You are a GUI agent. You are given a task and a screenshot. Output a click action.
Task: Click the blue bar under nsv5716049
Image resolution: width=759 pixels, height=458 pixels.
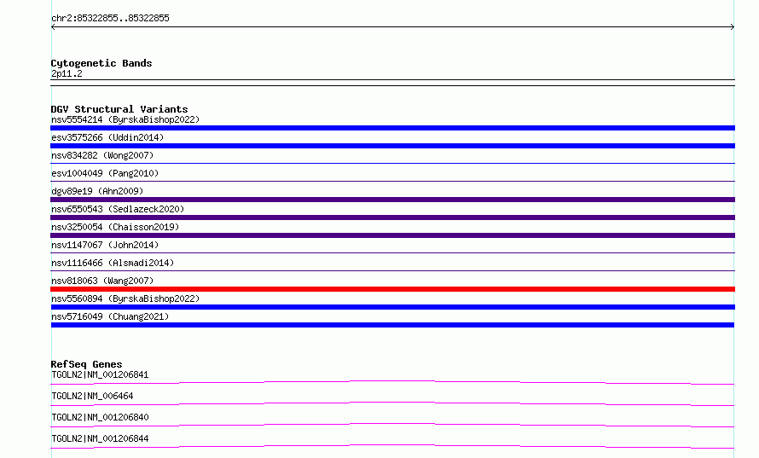click(x=392, y=325)
